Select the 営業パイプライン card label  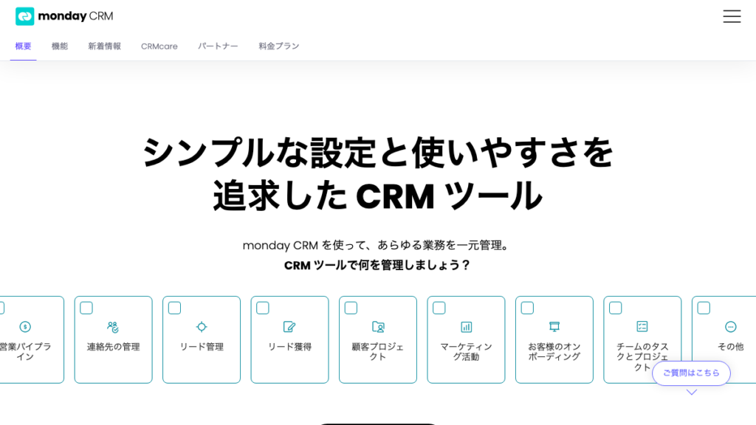tap(25, 351)
